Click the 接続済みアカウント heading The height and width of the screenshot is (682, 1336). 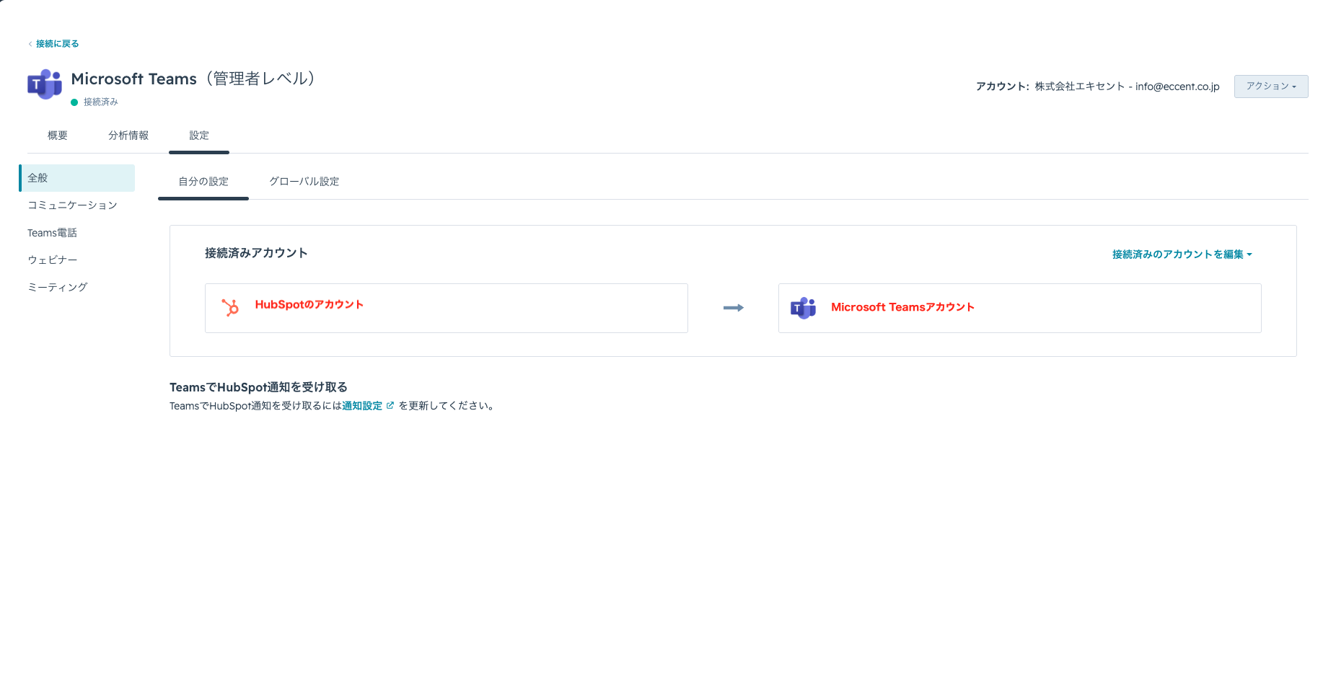pos(256,253)
